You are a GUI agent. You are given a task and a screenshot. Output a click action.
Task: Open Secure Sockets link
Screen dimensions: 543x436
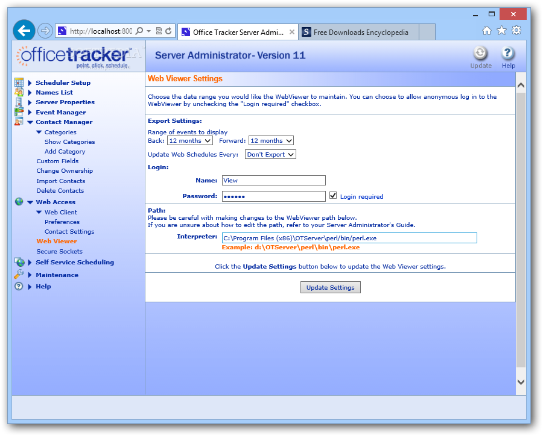coord(60,251)
